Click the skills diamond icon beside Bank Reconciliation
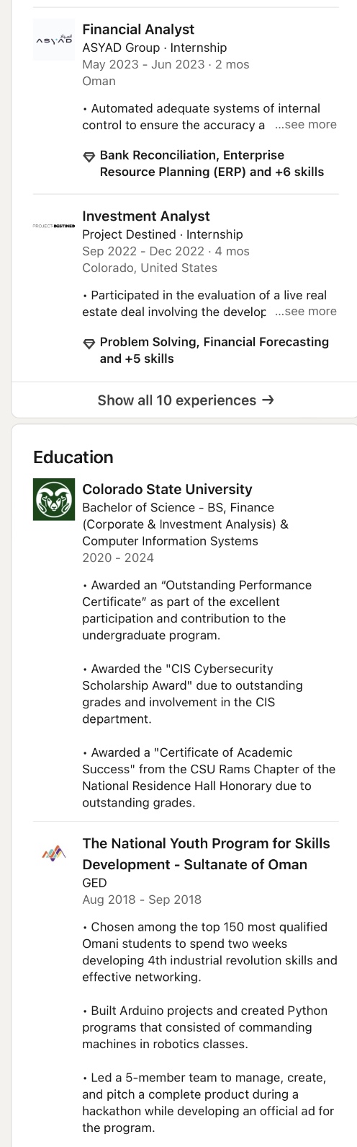Image resolution: width=357 pixels, height=1147 pixels. coord(89,157)
